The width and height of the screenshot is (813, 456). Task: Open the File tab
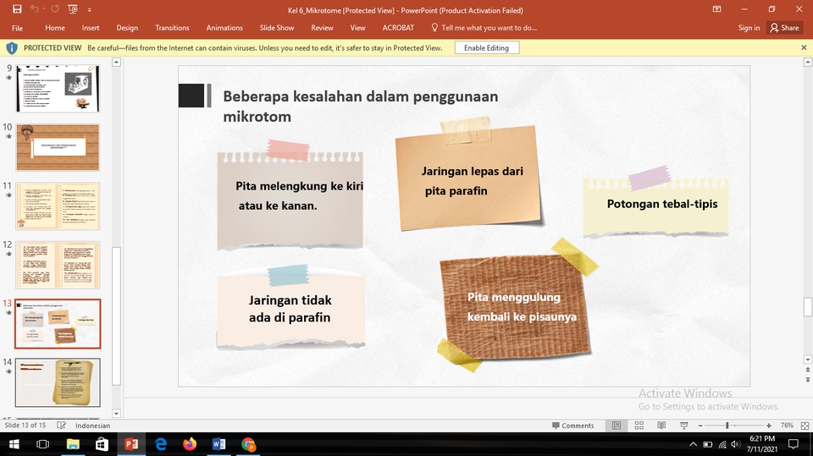coord(17,28)
